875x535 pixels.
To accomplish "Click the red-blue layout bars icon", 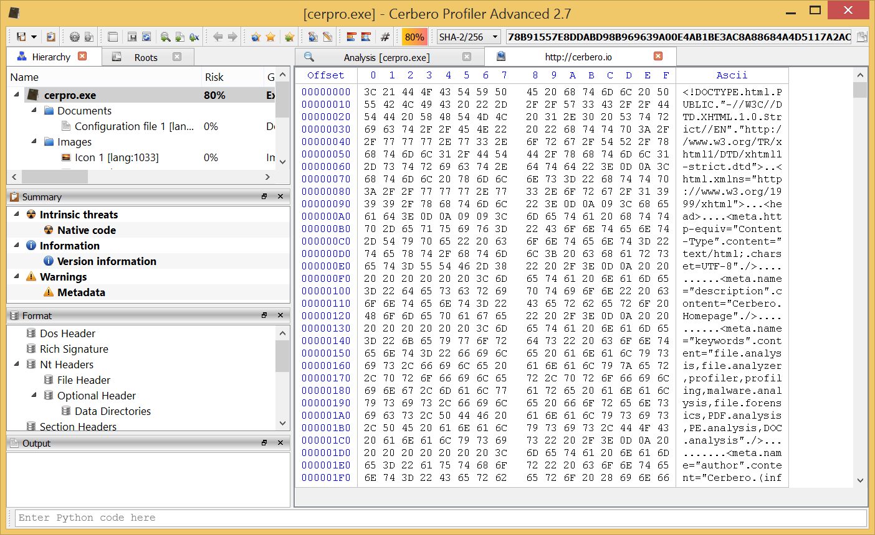I will tap(351, 37).
